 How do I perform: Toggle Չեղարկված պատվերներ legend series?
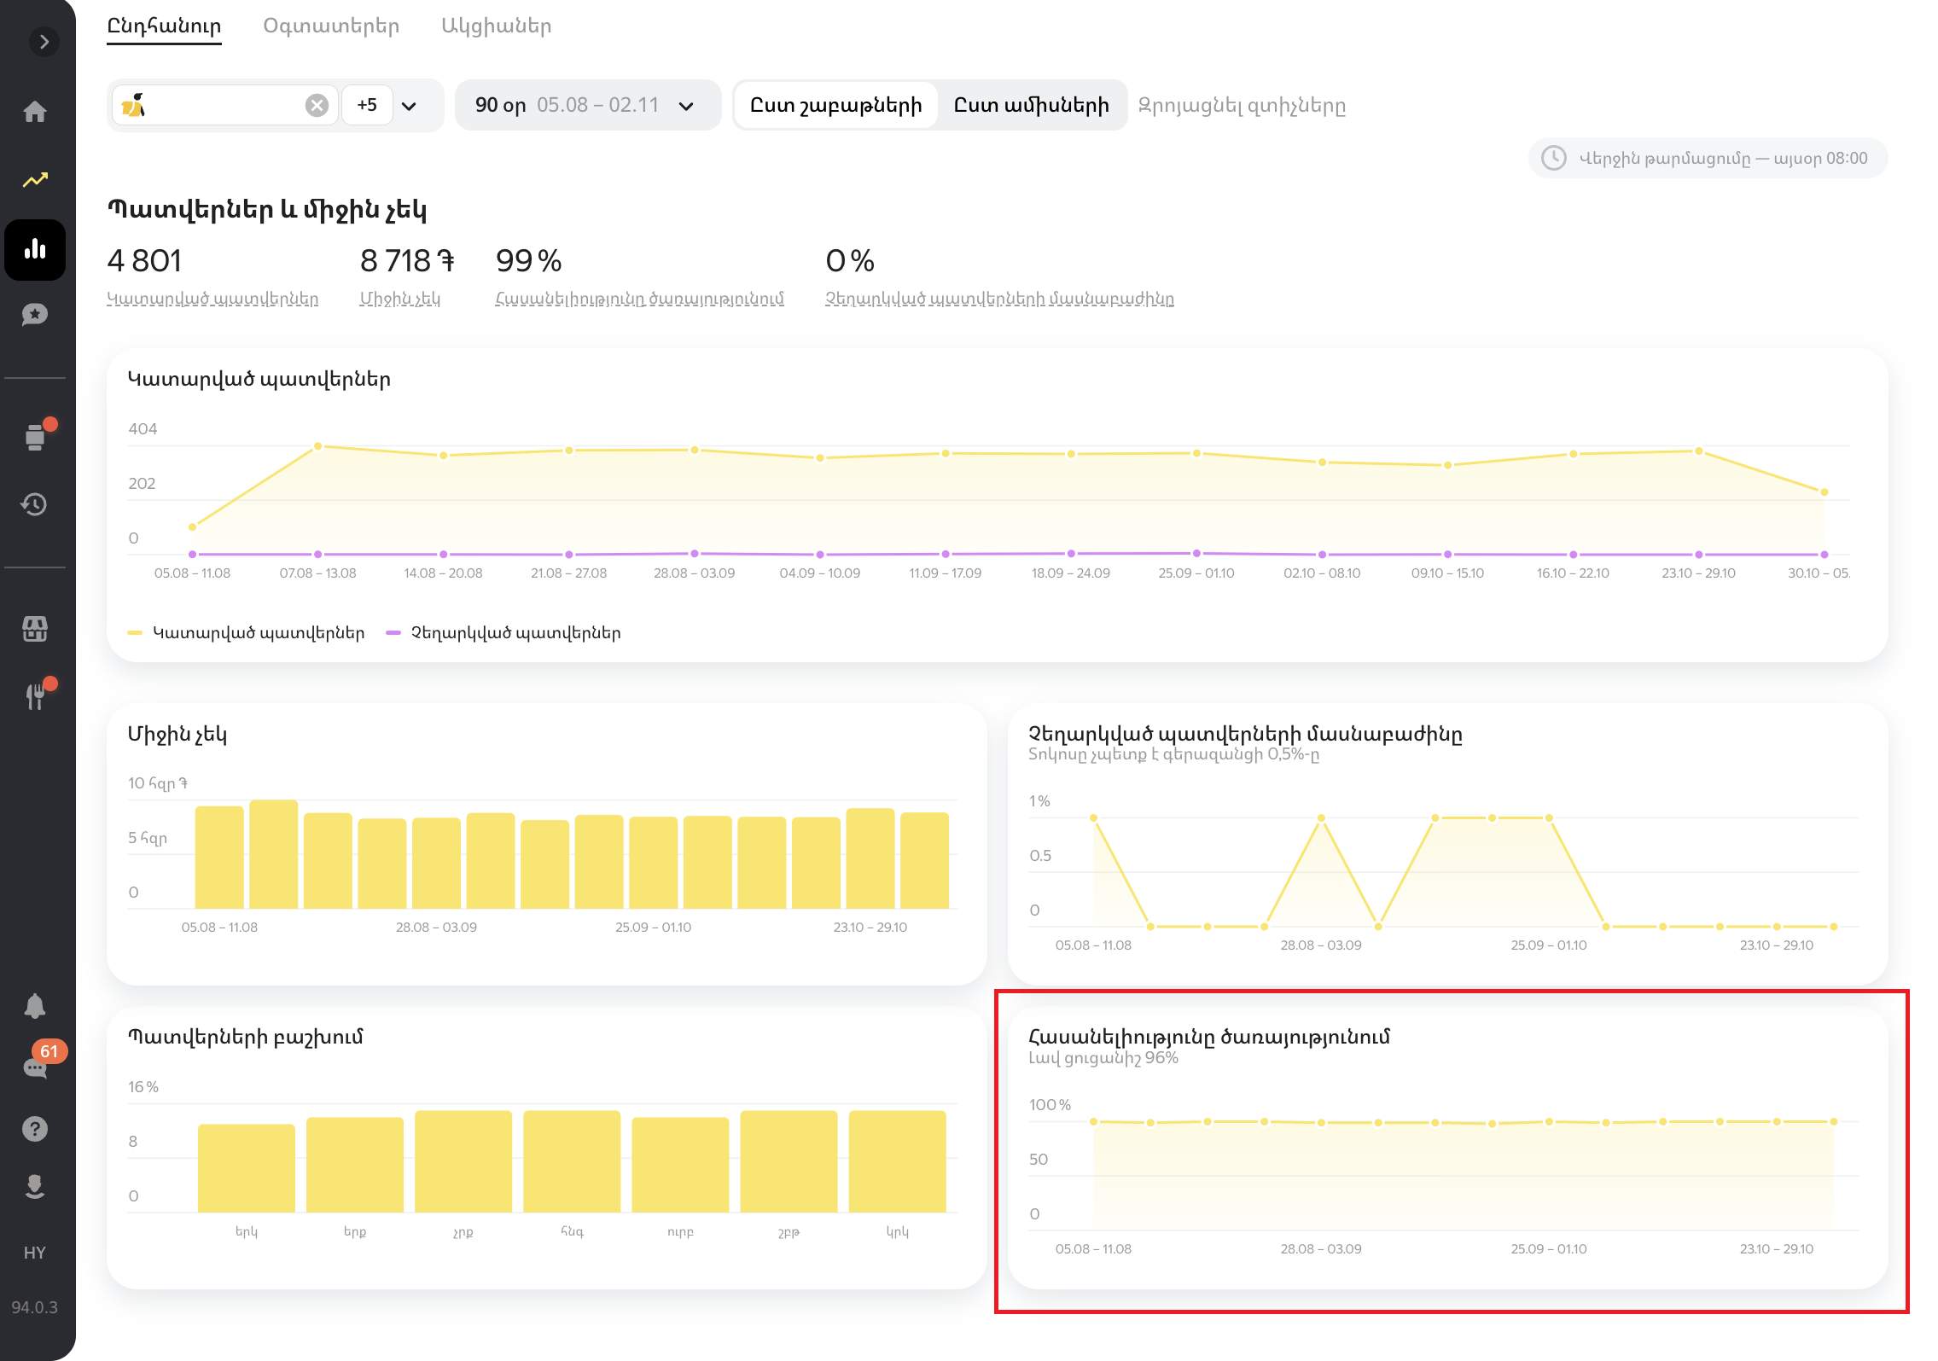tap(503, 632)
